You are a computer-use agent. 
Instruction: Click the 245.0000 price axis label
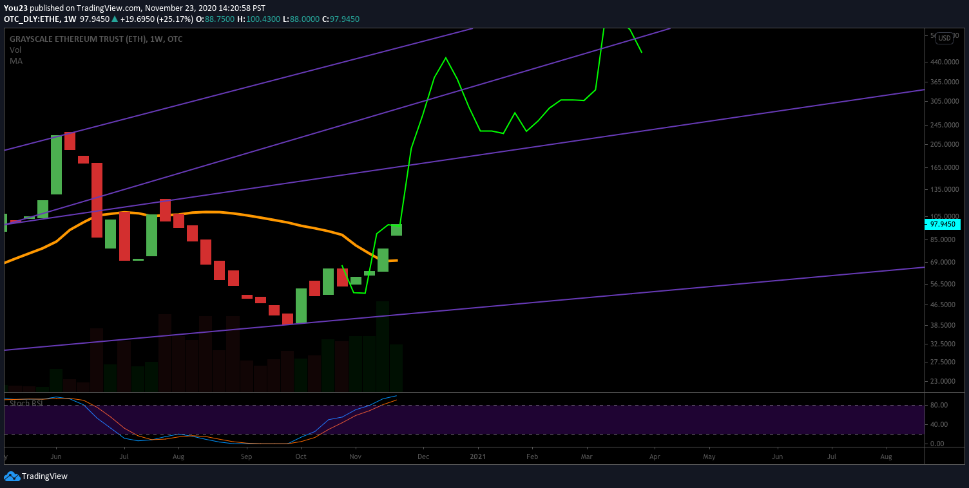coord(945,125)
